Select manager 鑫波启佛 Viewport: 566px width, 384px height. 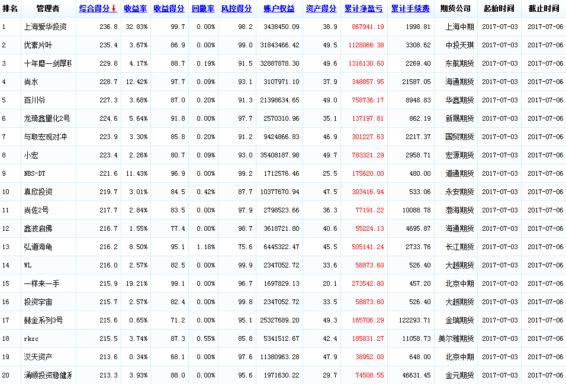[x=38, y=228]
